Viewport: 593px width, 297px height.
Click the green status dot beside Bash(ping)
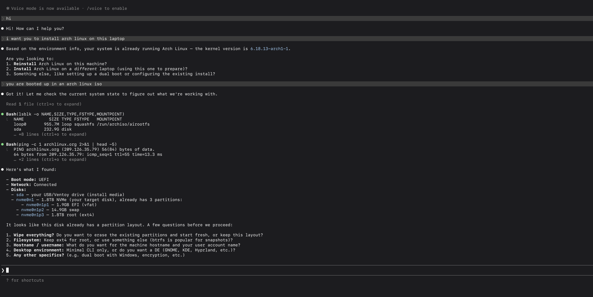coord(3,144)
